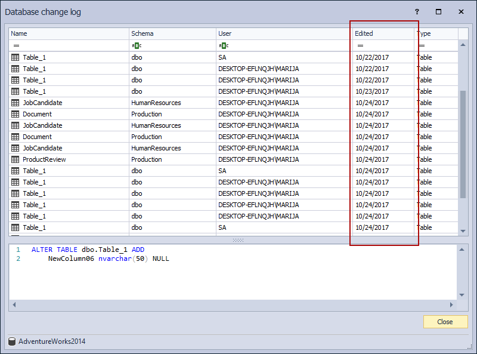The width and height of the screenshot is (477, 354).
Task: Click the grid's scroll up arrow
Action: [463, 45]
